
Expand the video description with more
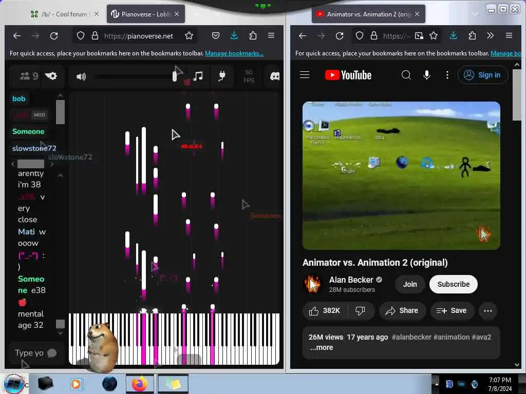[322, 347]
